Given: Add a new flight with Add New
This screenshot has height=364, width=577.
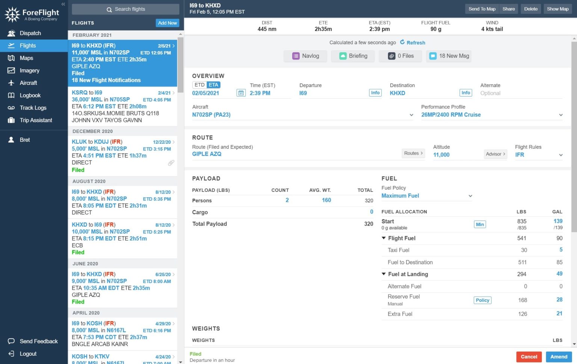Looking at the screenshot, I should [167, 23].
